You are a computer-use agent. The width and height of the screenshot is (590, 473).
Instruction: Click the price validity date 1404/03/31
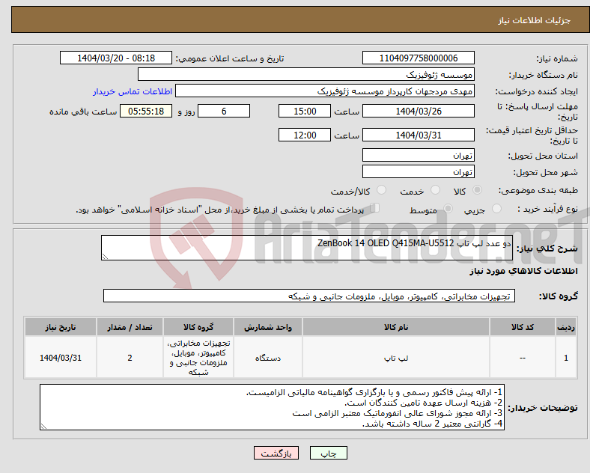418,135
